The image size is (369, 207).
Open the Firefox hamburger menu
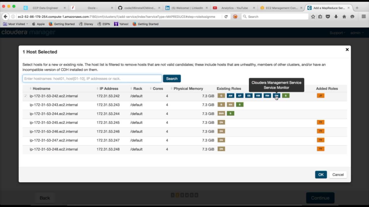click(x=364, y=17)
